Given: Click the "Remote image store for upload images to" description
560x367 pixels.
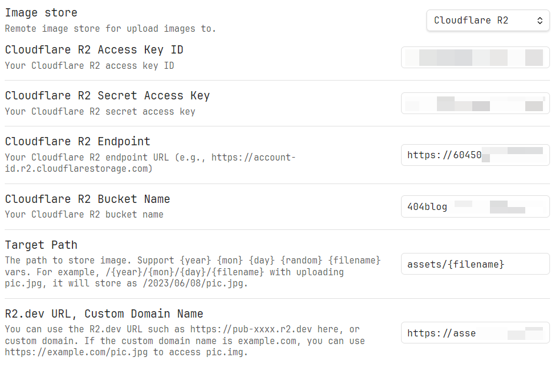Looking at the screenshot, I should [110, 29].
